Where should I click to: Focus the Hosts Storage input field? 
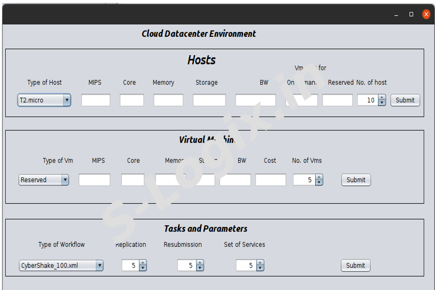209,101
